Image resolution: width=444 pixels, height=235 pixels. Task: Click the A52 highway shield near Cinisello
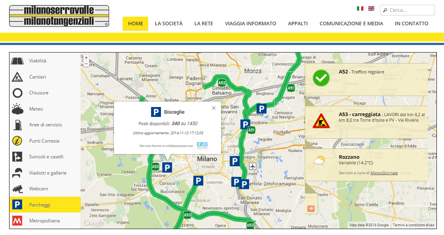pos(222,83)
